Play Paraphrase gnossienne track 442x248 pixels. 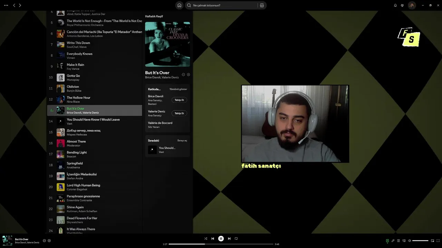tap(94, 198)
